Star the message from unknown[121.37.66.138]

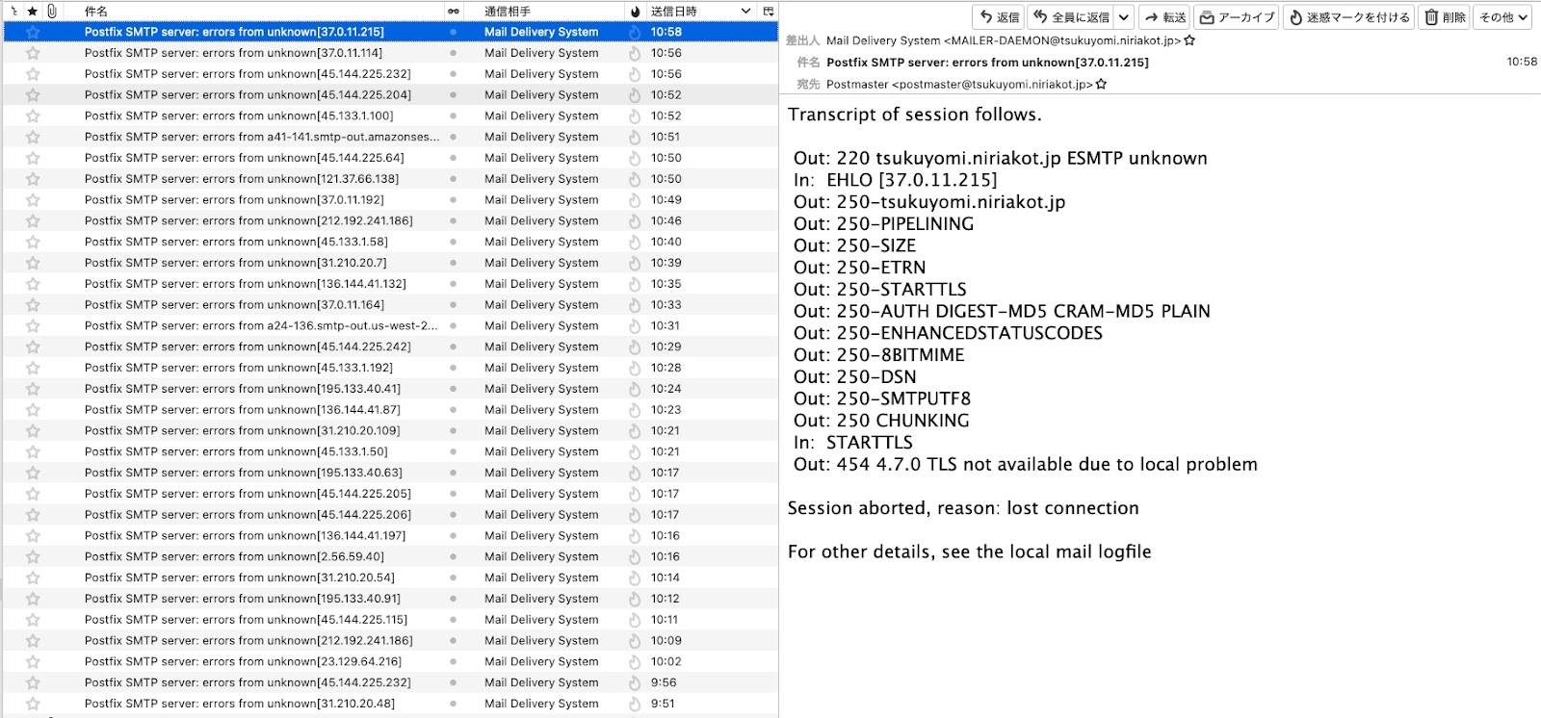[33, 179]
